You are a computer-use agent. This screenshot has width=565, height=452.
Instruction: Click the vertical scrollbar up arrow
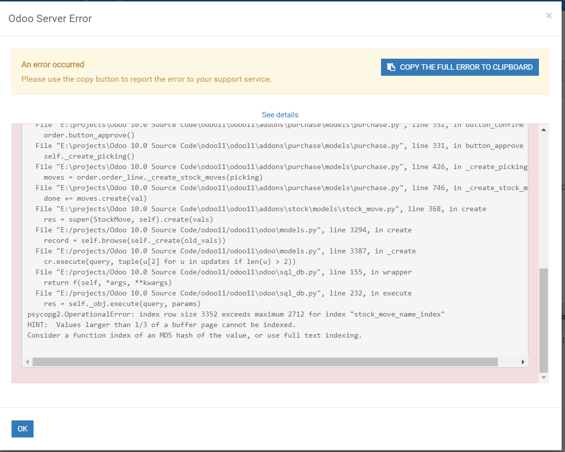point(543,129)
